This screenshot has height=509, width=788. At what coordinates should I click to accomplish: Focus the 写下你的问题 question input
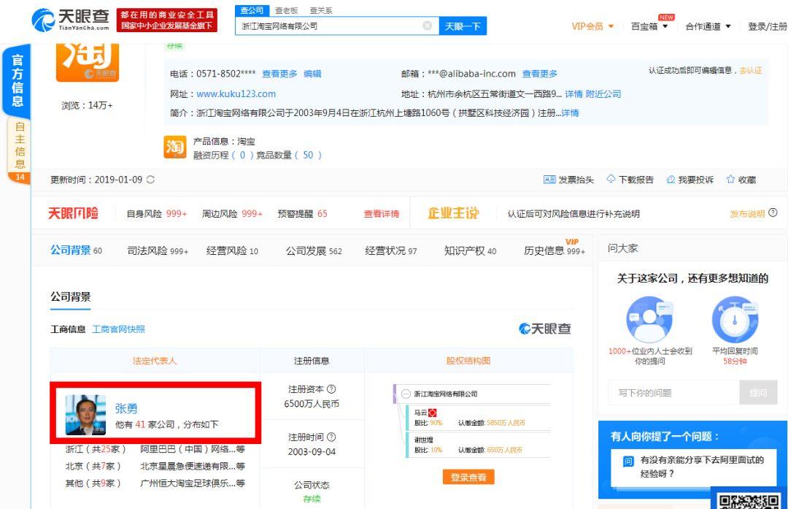pyautogui.click(x=673, y=393)
